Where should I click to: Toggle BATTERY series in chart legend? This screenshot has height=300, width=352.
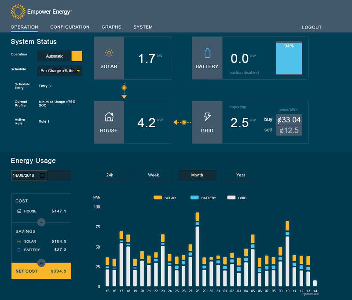pyautogui.click(x=203, y=198)
